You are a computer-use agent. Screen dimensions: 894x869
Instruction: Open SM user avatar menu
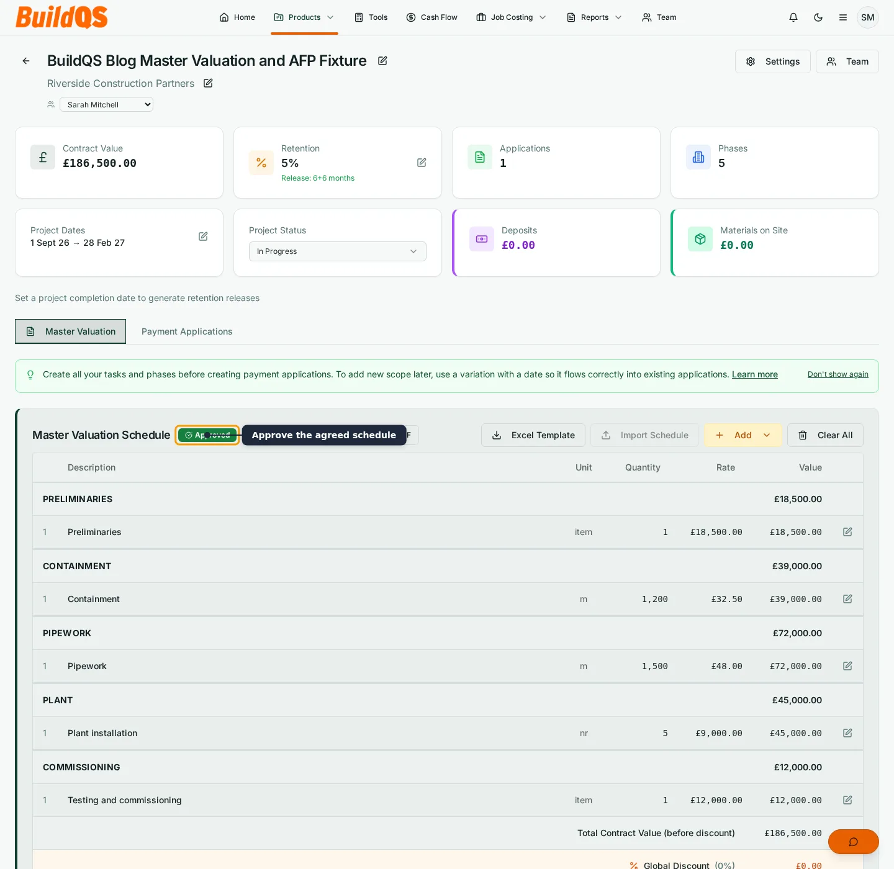[x=868, y=17]
